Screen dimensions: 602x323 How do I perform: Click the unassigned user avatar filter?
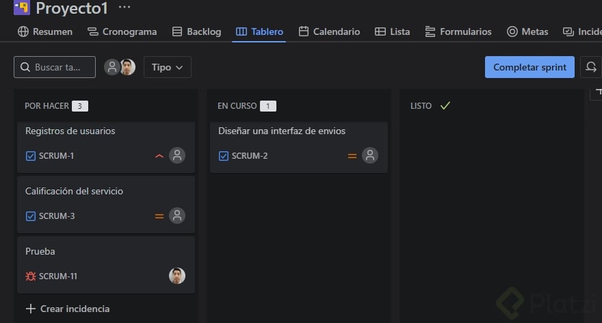(112, 67)
